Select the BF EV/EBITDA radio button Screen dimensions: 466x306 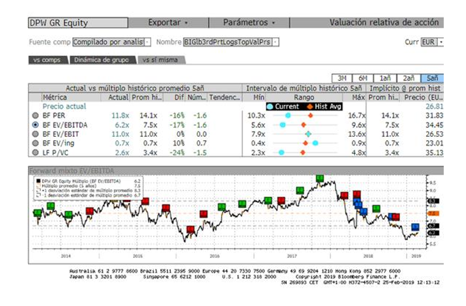point(35,125)
